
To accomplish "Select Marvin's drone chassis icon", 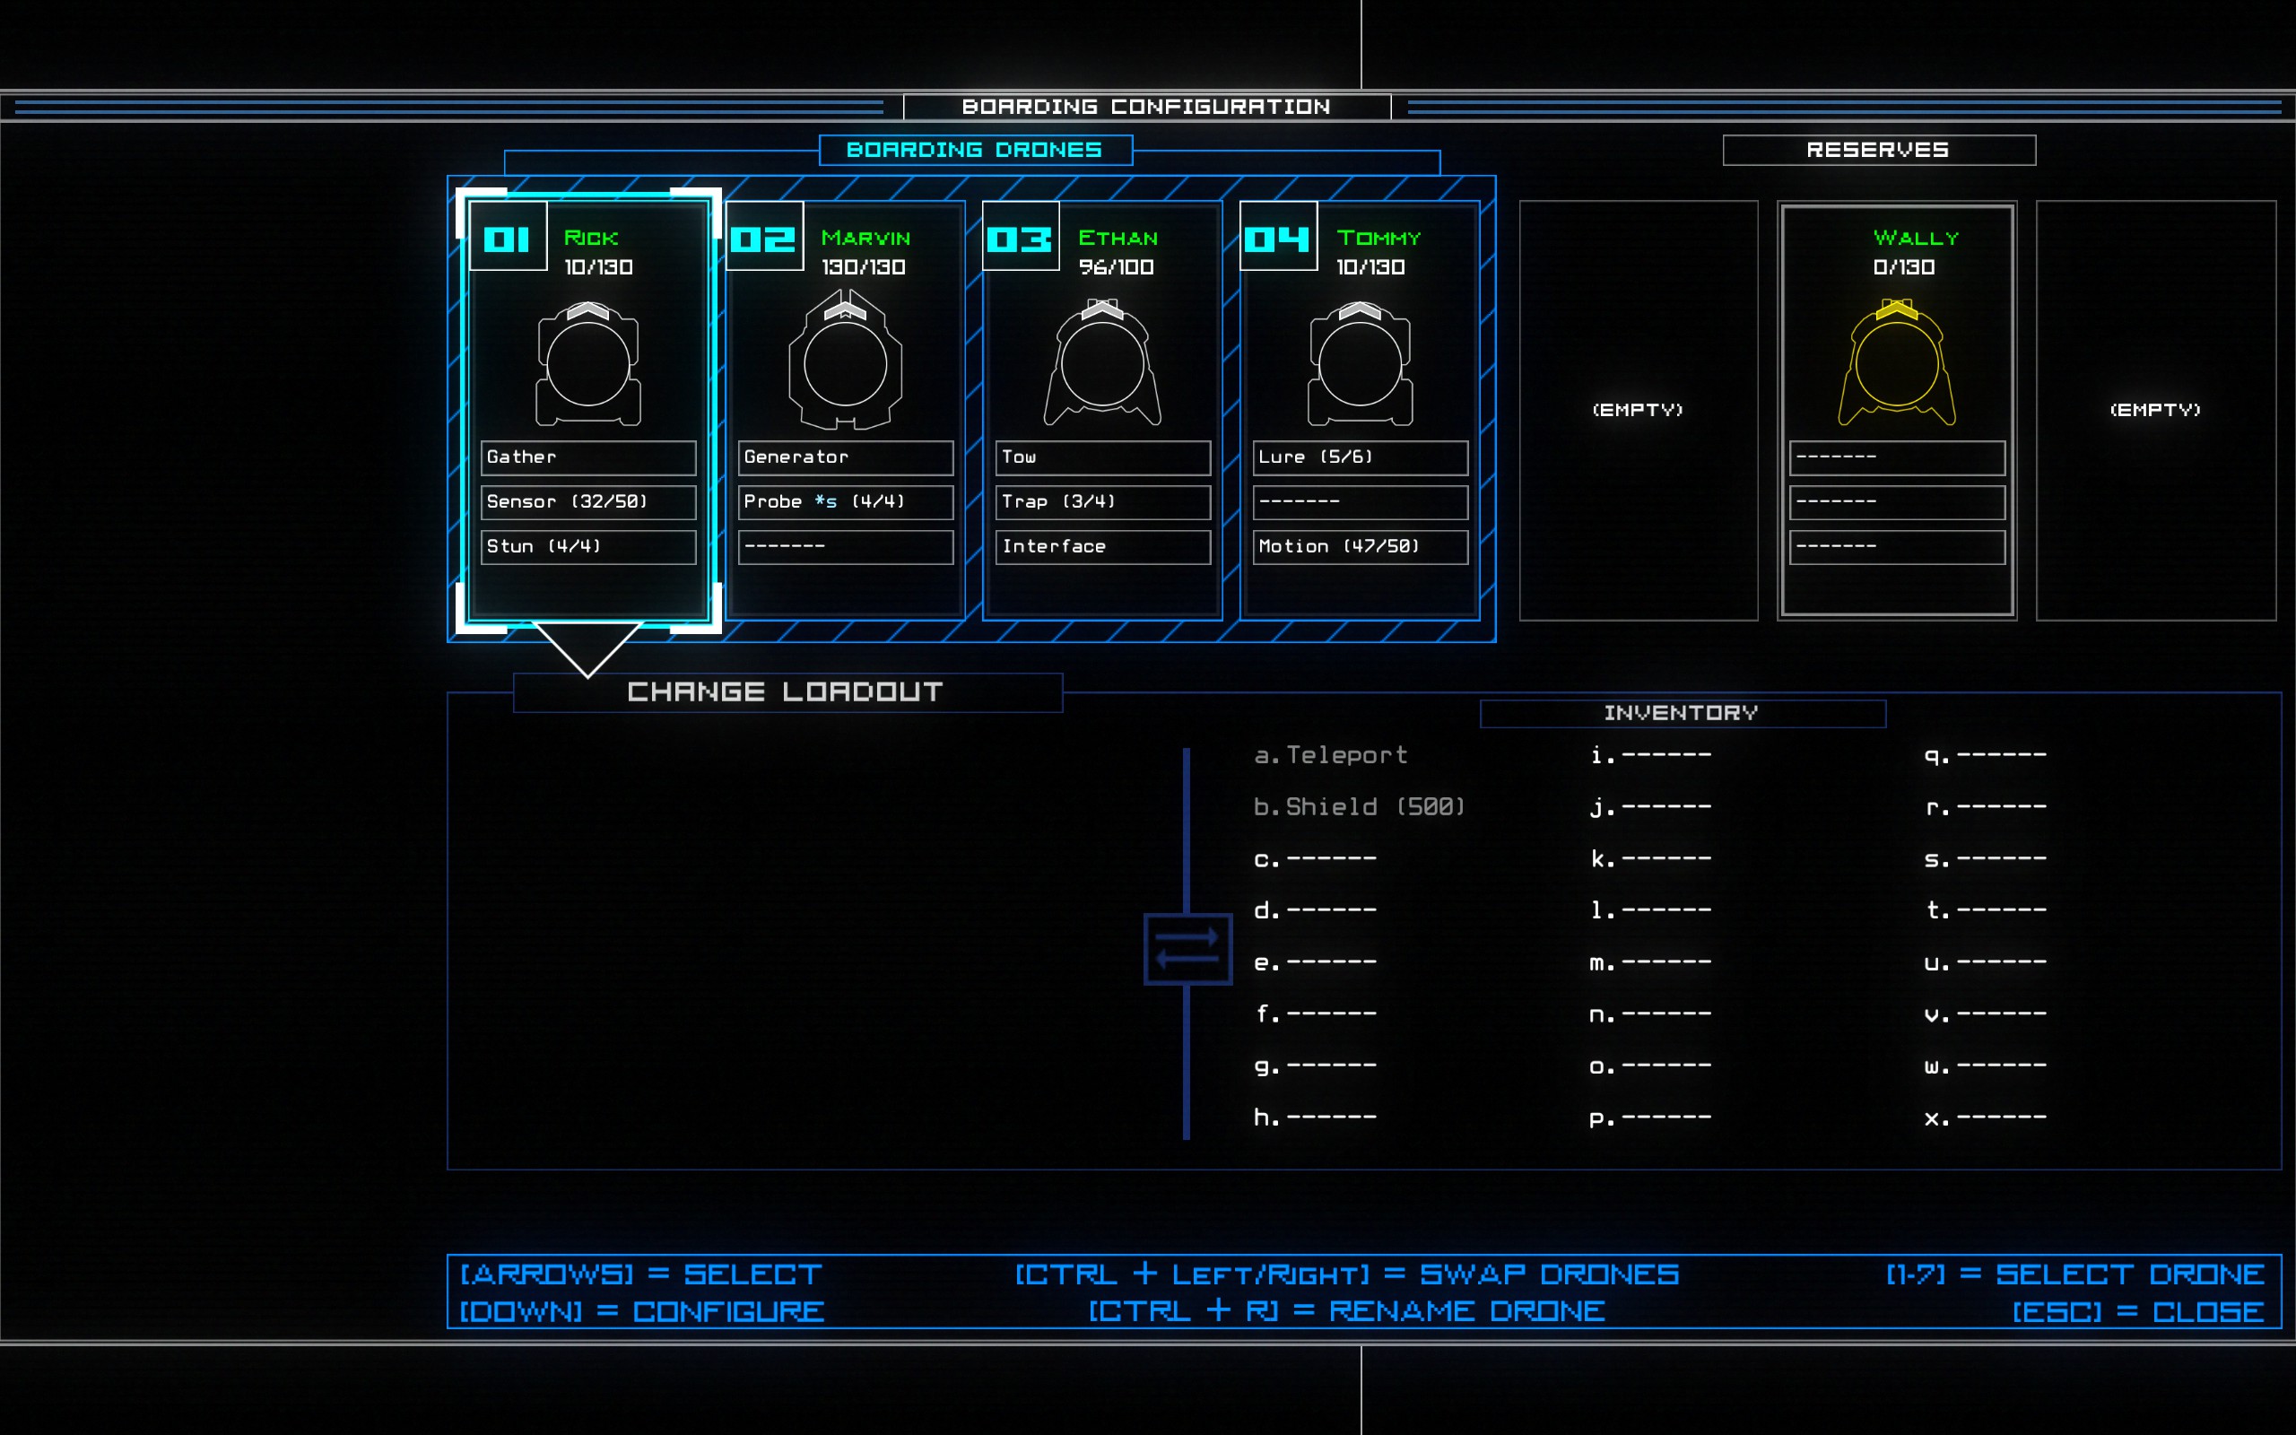I will (x=846, y=361).
